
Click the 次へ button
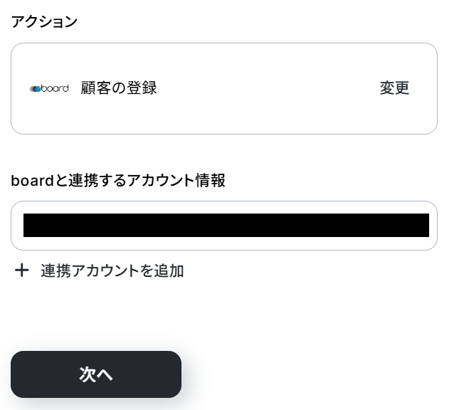pos(96,374)
